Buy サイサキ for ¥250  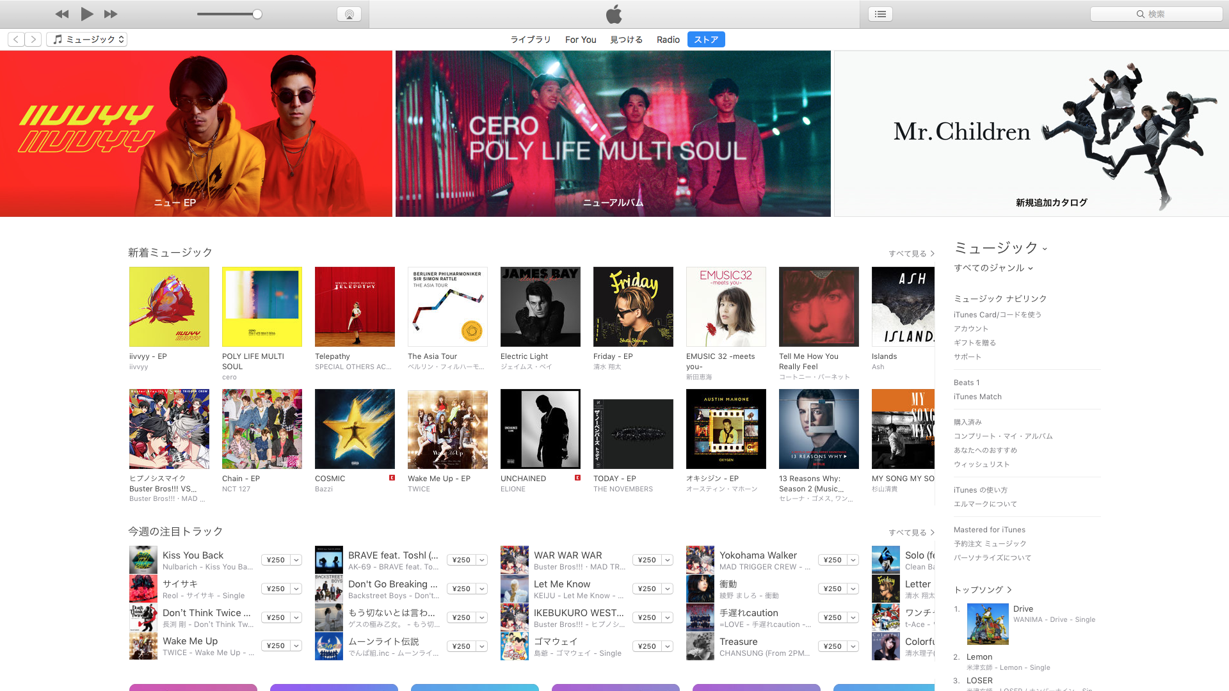point(276,589)
